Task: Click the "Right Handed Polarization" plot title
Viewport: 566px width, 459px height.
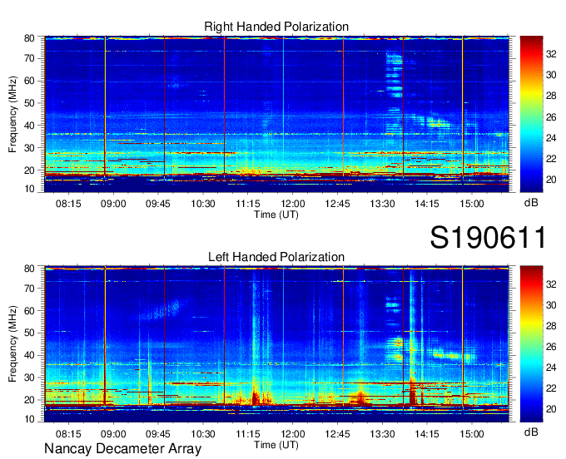Action: click(x=276, y=27)
